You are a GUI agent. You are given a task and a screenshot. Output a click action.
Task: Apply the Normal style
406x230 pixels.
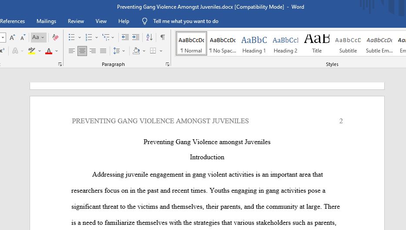click(191, 44)
